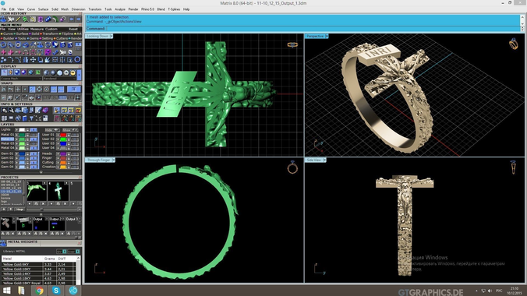Open the T-Splines menu in top menu bar
This screenshot has width=527, height=296.
[174, 9]
